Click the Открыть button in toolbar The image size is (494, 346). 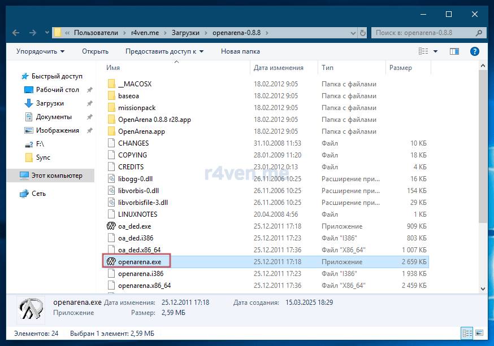pos(95,51)
